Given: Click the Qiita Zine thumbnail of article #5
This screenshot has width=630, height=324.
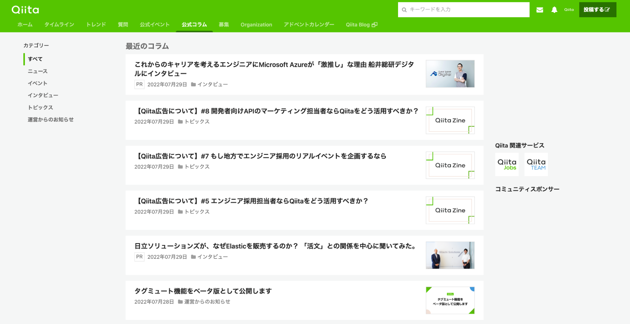Looking at the screenshot, I should [450, 210].
